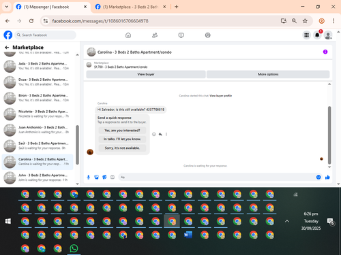Image resolution: width=341 pixels, height=255 pixels.
Task: Bookmark this page with the star
Action: click(305, 21)
